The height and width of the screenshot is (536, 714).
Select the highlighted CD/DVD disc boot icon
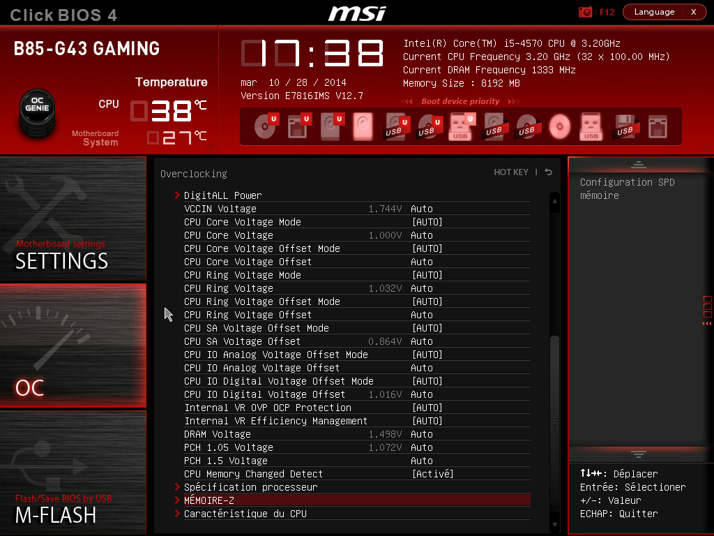[x=560, y=126]
